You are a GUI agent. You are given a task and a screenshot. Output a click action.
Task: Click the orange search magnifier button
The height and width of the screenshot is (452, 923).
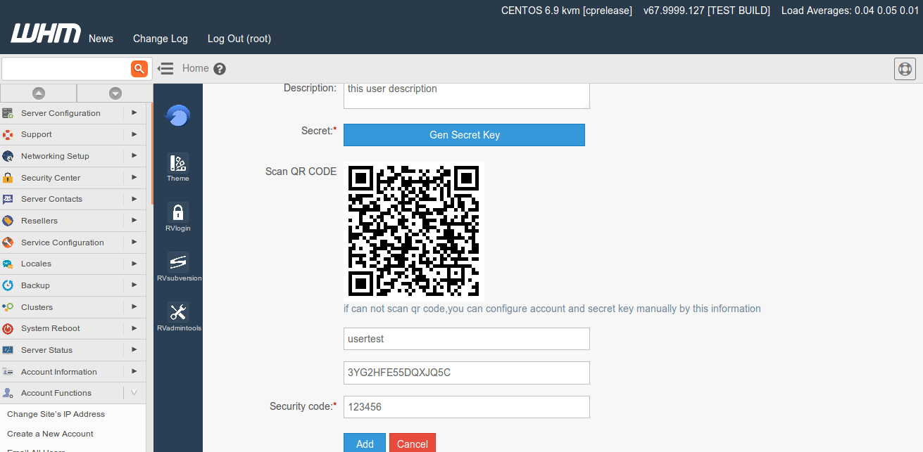139,68
